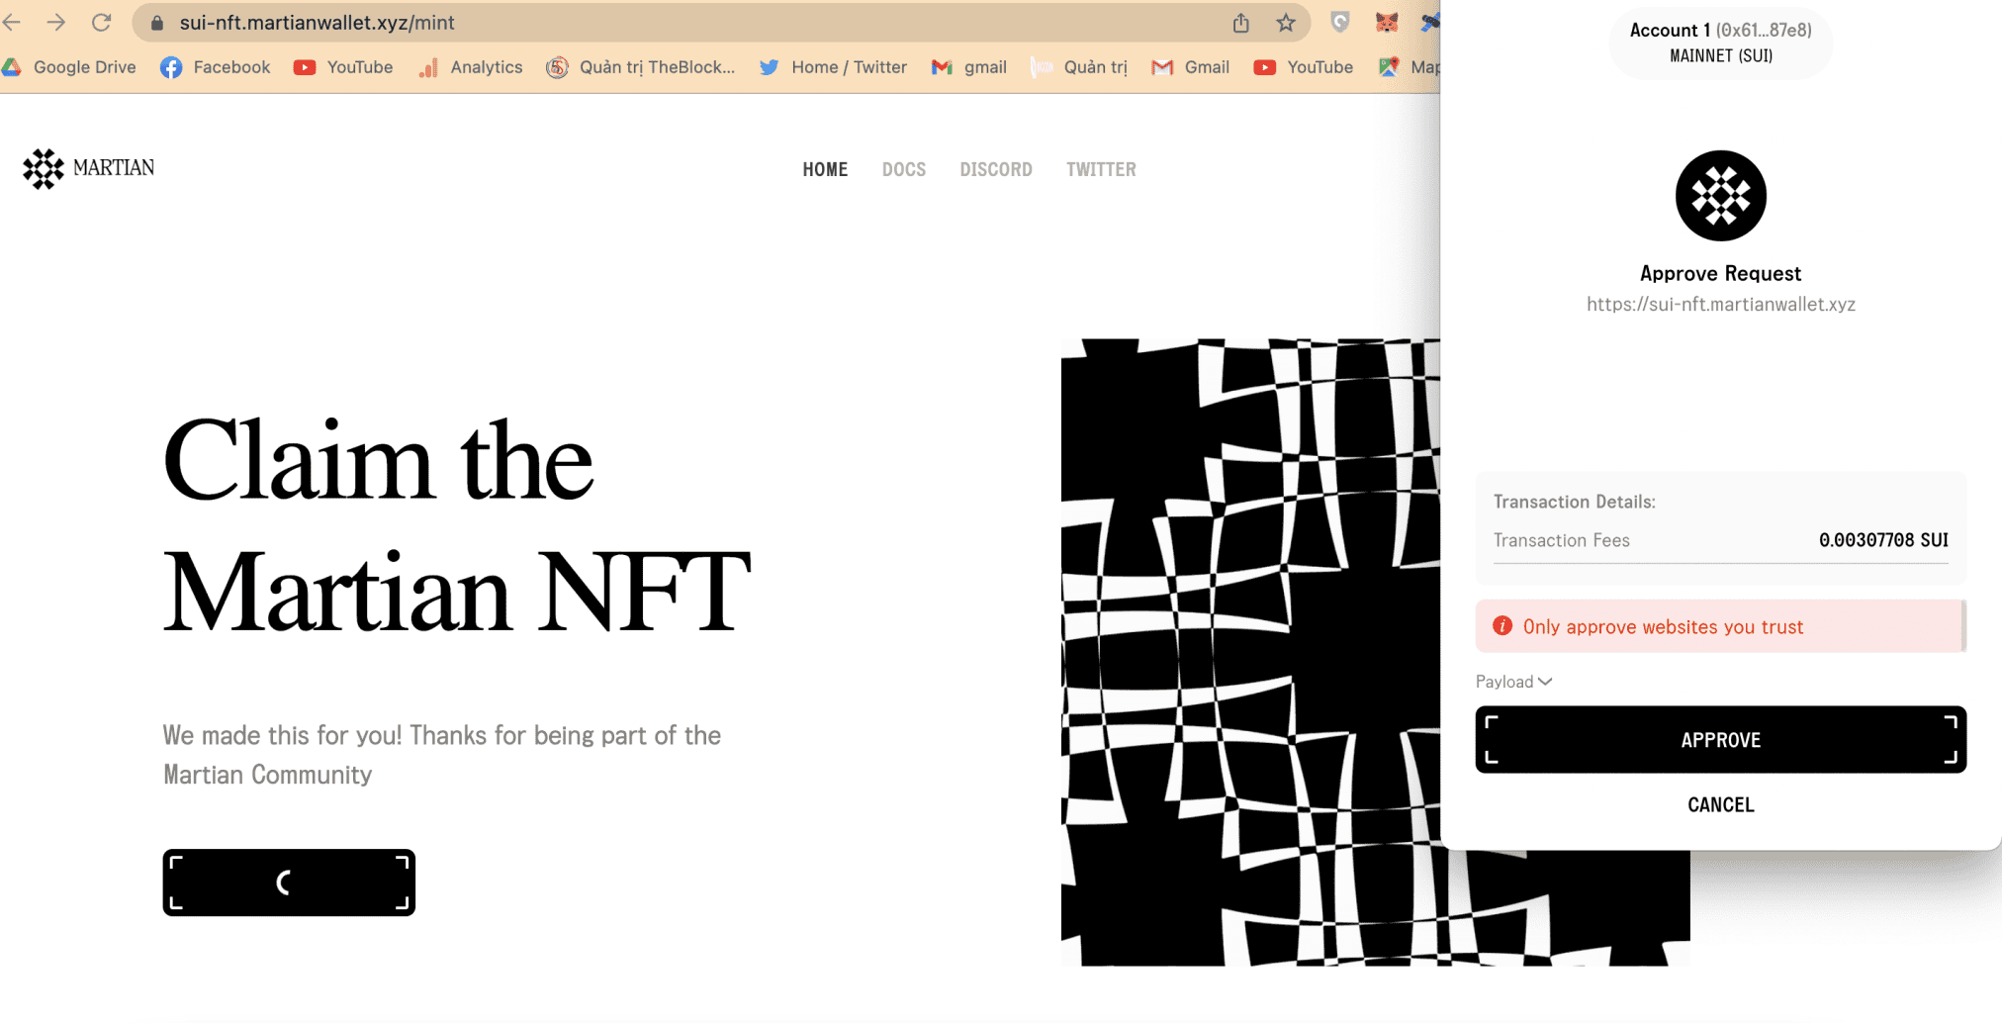Click the 'Claim the Martian NFT' heading
This screenshot has height=1023, width=2002.
tap(456, 525)
